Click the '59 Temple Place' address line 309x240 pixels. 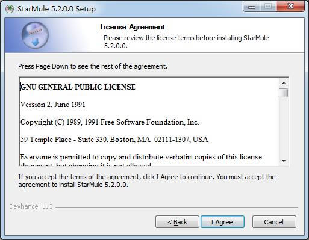(114, 140)
